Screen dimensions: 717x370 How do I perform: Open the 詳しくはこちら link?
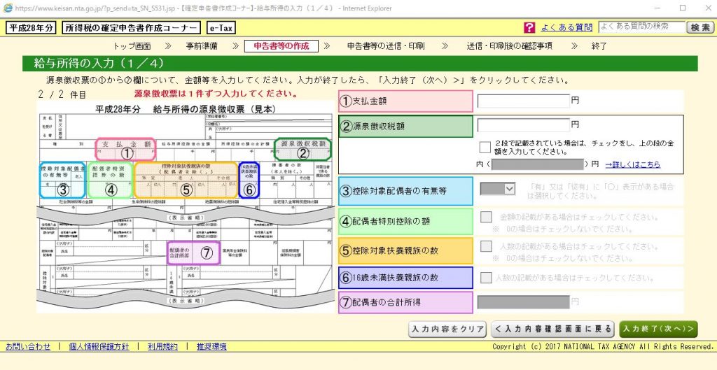click(x=632, y=164)
